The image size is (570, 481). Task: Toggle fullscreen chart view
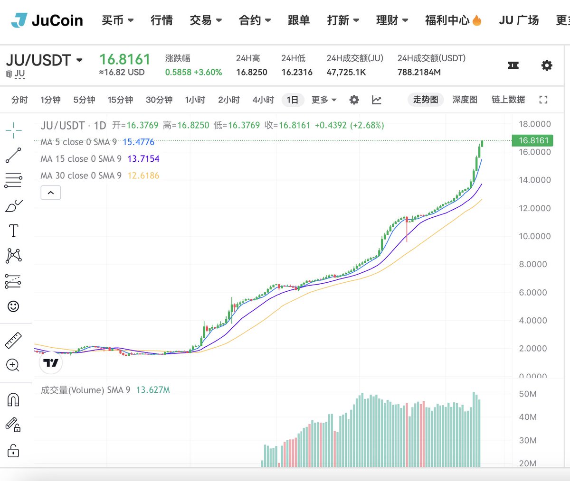(543, 100)
